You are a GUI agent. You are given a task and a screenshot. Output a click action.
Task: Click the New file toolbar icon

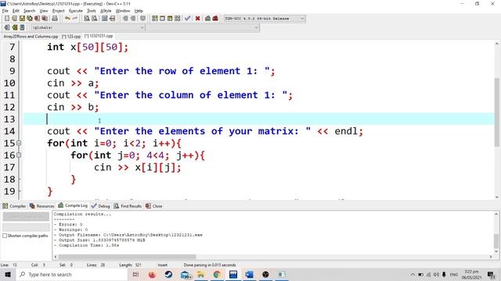7,19
